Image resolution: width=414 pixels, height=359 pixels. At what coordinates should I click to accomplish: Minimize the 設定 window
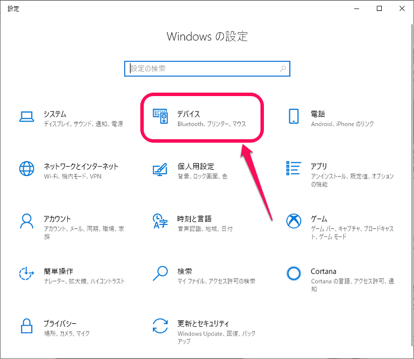coord(356,9)
